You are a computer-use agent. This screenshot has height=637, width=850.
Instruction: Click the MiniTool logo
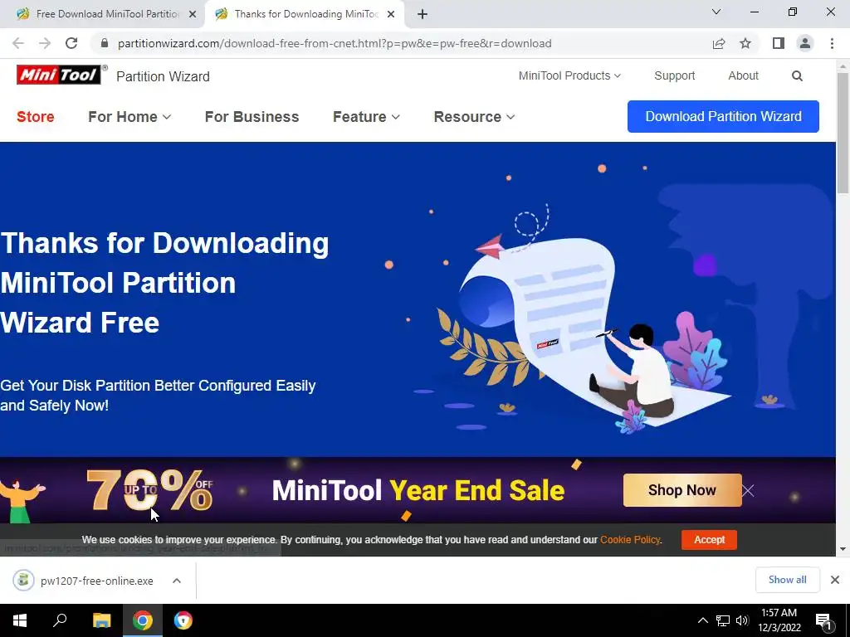click(59, 75)
